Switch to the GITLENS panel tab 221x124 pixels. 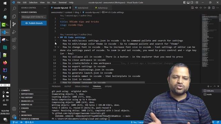[x=108, y=86]
